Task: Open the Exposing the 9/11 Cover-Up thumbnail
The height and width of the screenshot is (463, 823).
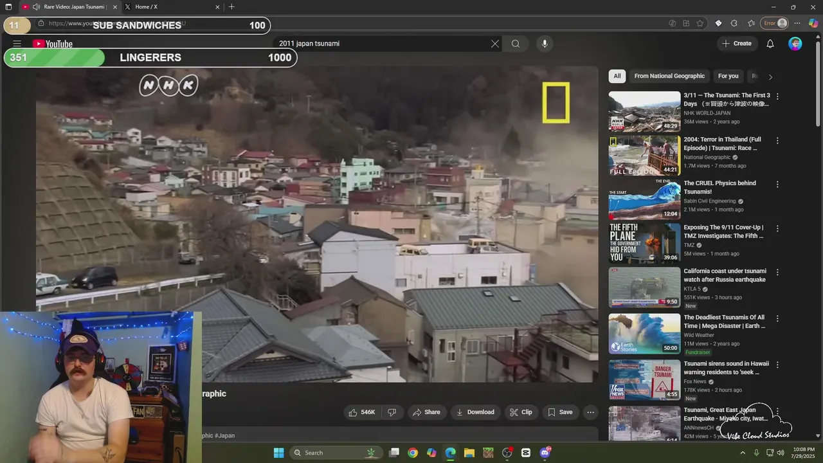Action: (x=644, y=244)
